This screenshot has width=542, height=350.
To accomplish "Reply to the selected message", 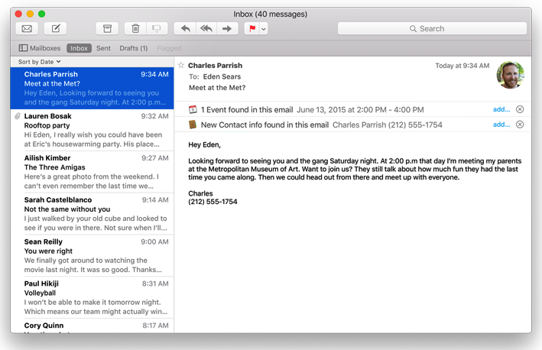I will coord(185,29).
